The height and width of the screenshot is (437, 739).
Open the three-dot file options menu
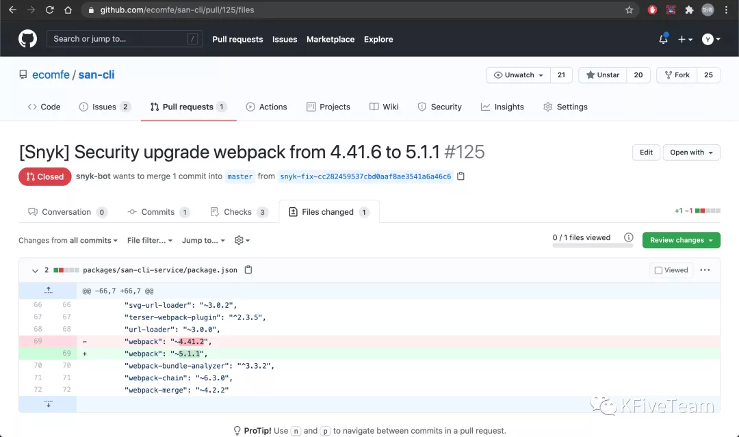tap(705, 270)
